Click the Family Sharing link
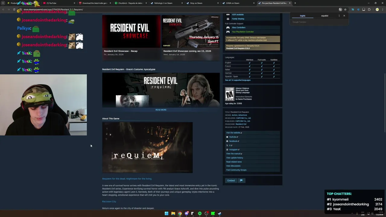 point(238,19)
